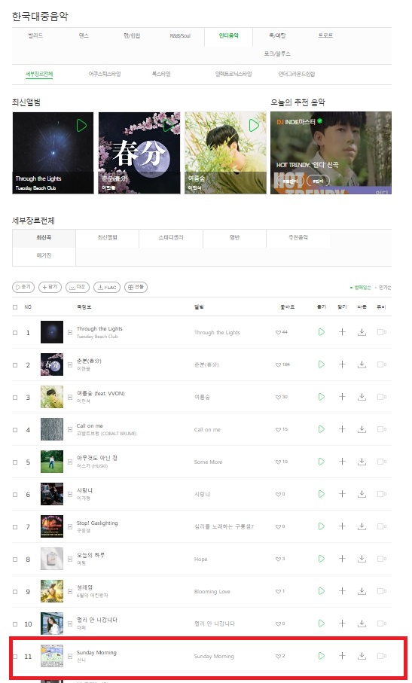Download the Call on me track
412x683 pixels.
pyautogui.click(x=362, y=429)
